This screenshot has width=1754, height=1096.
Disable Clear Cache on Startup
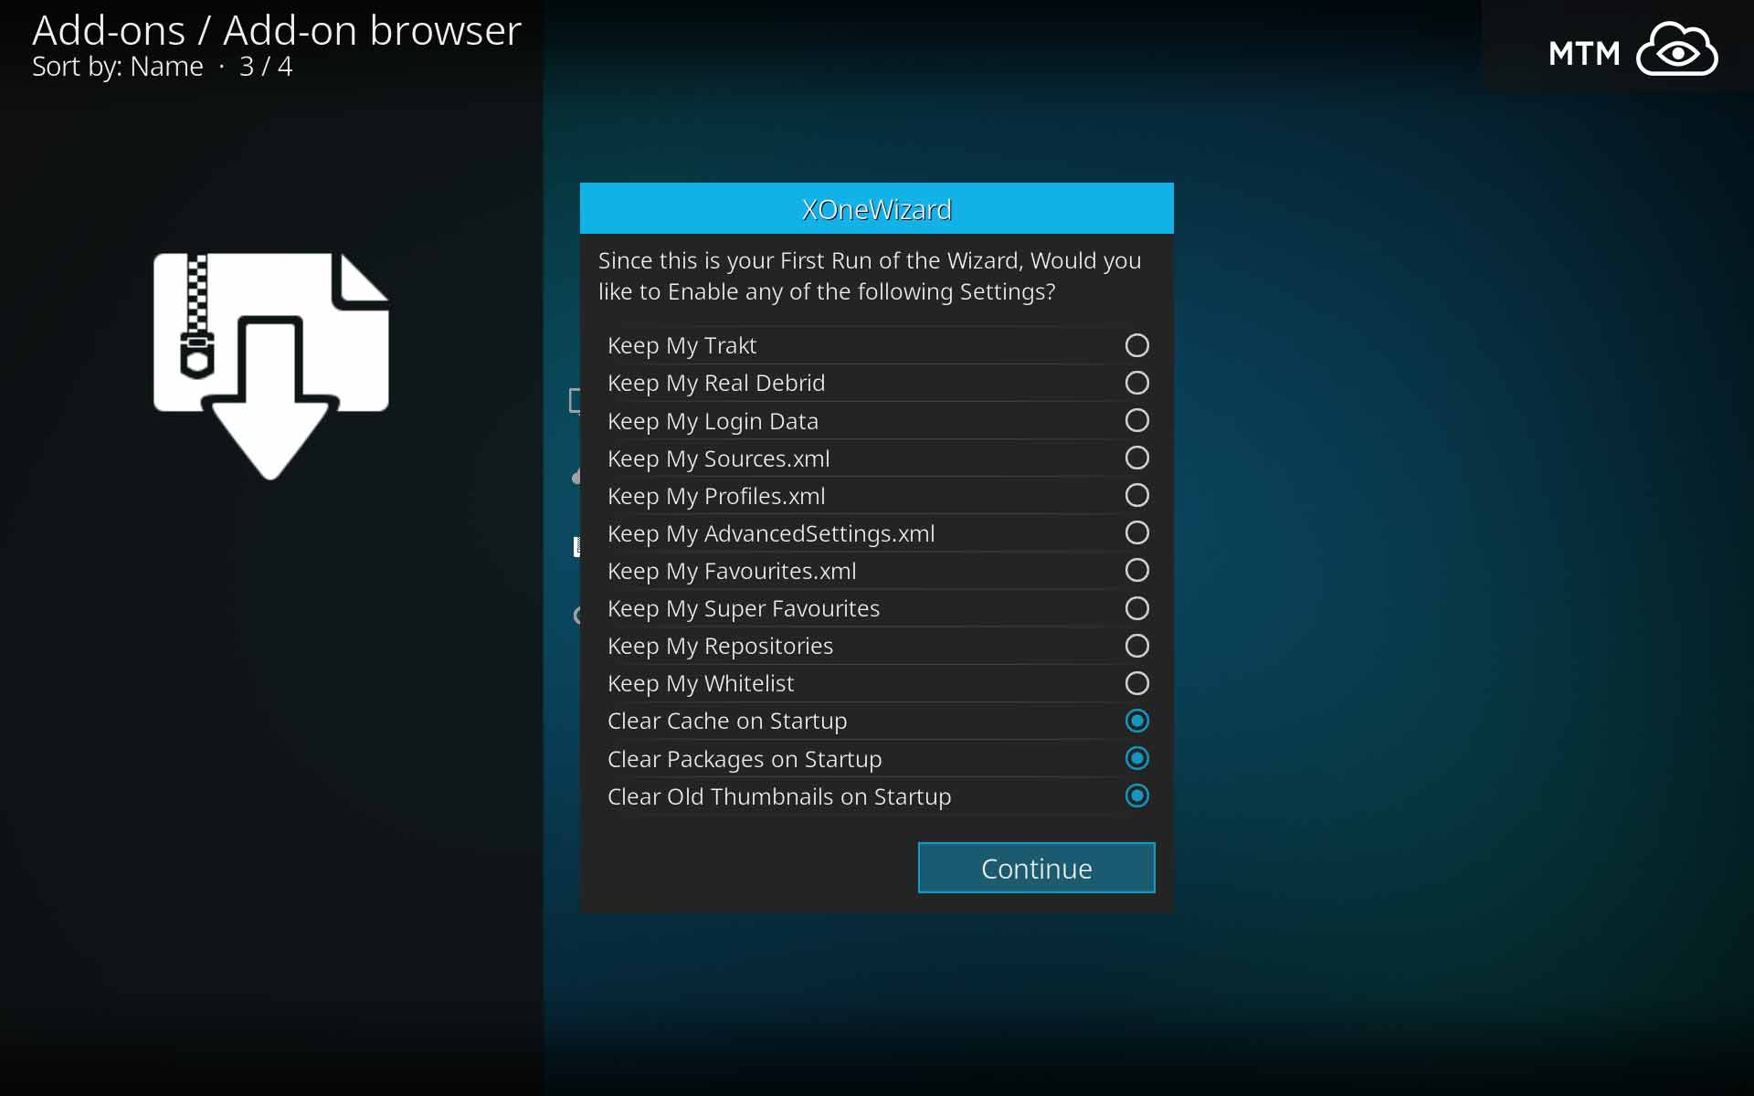click(1136, 721)
